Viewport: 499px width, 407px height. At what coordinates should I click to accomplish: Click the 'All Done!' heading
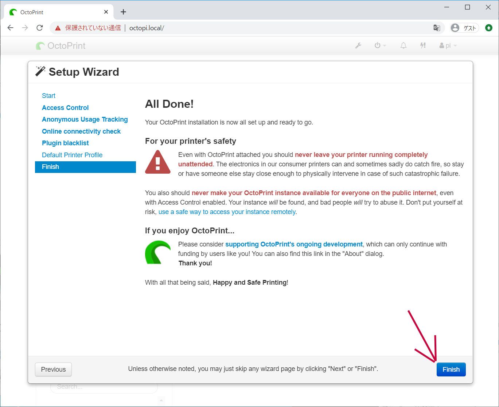(x=169, y=104)
